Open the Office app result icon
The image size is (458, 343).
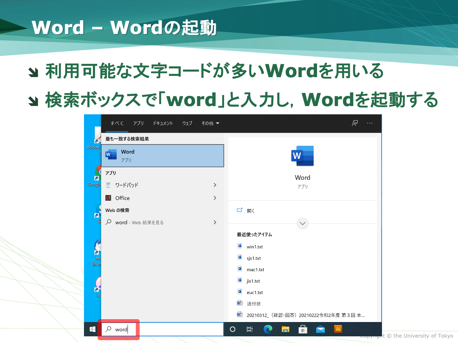click(108, 198)
